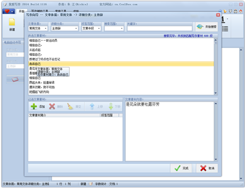The height and width of the screenshot is (189, 245).
Task: Select the highlighted 告诉自己 list item
Action: tap(121, 64)
